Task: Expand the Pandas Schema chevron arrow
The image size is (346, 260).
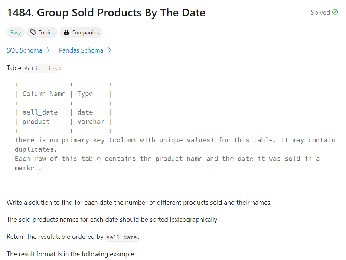Action: (x=110, y=50)
